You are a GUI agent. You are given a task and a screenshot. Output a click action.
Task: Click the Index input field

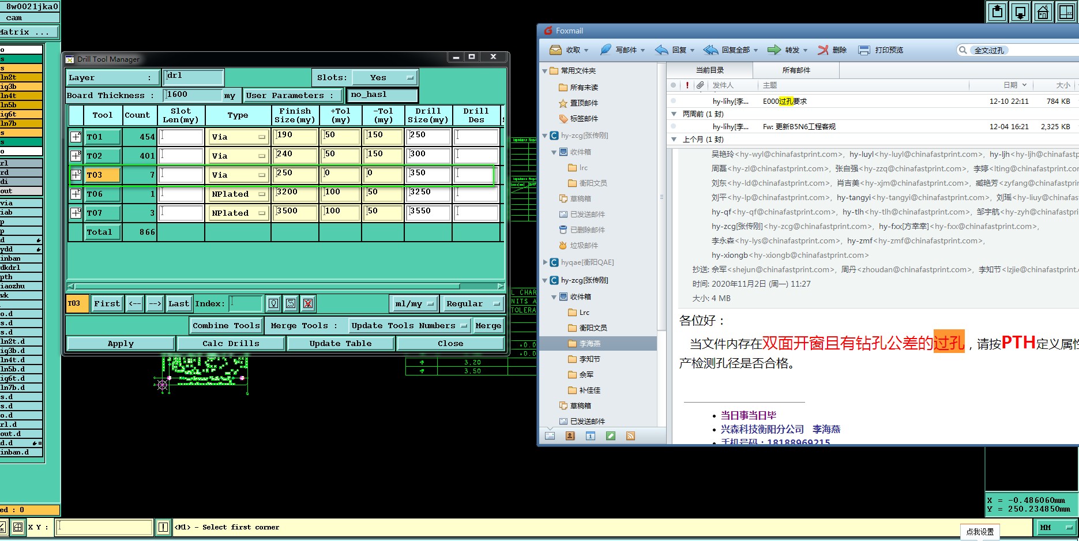pyautogui.click(x=246, y=303)
